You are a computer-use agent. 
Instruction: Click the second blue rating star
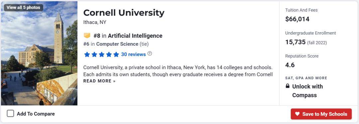coord(94,54)
